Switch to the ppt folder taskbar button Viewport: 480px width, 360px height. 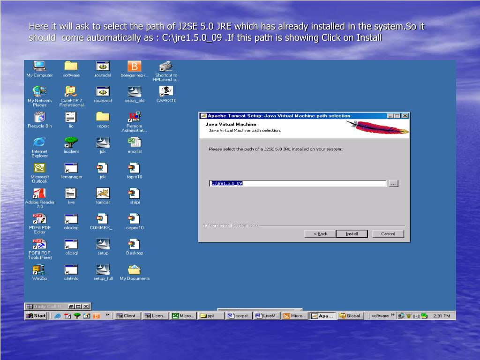click(x=210, y=315)
